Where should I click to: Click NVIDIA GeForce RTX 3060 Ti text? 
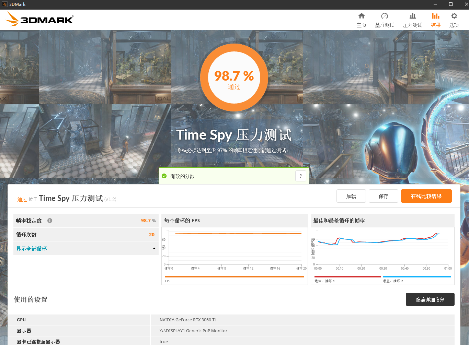tap(187, 320)
